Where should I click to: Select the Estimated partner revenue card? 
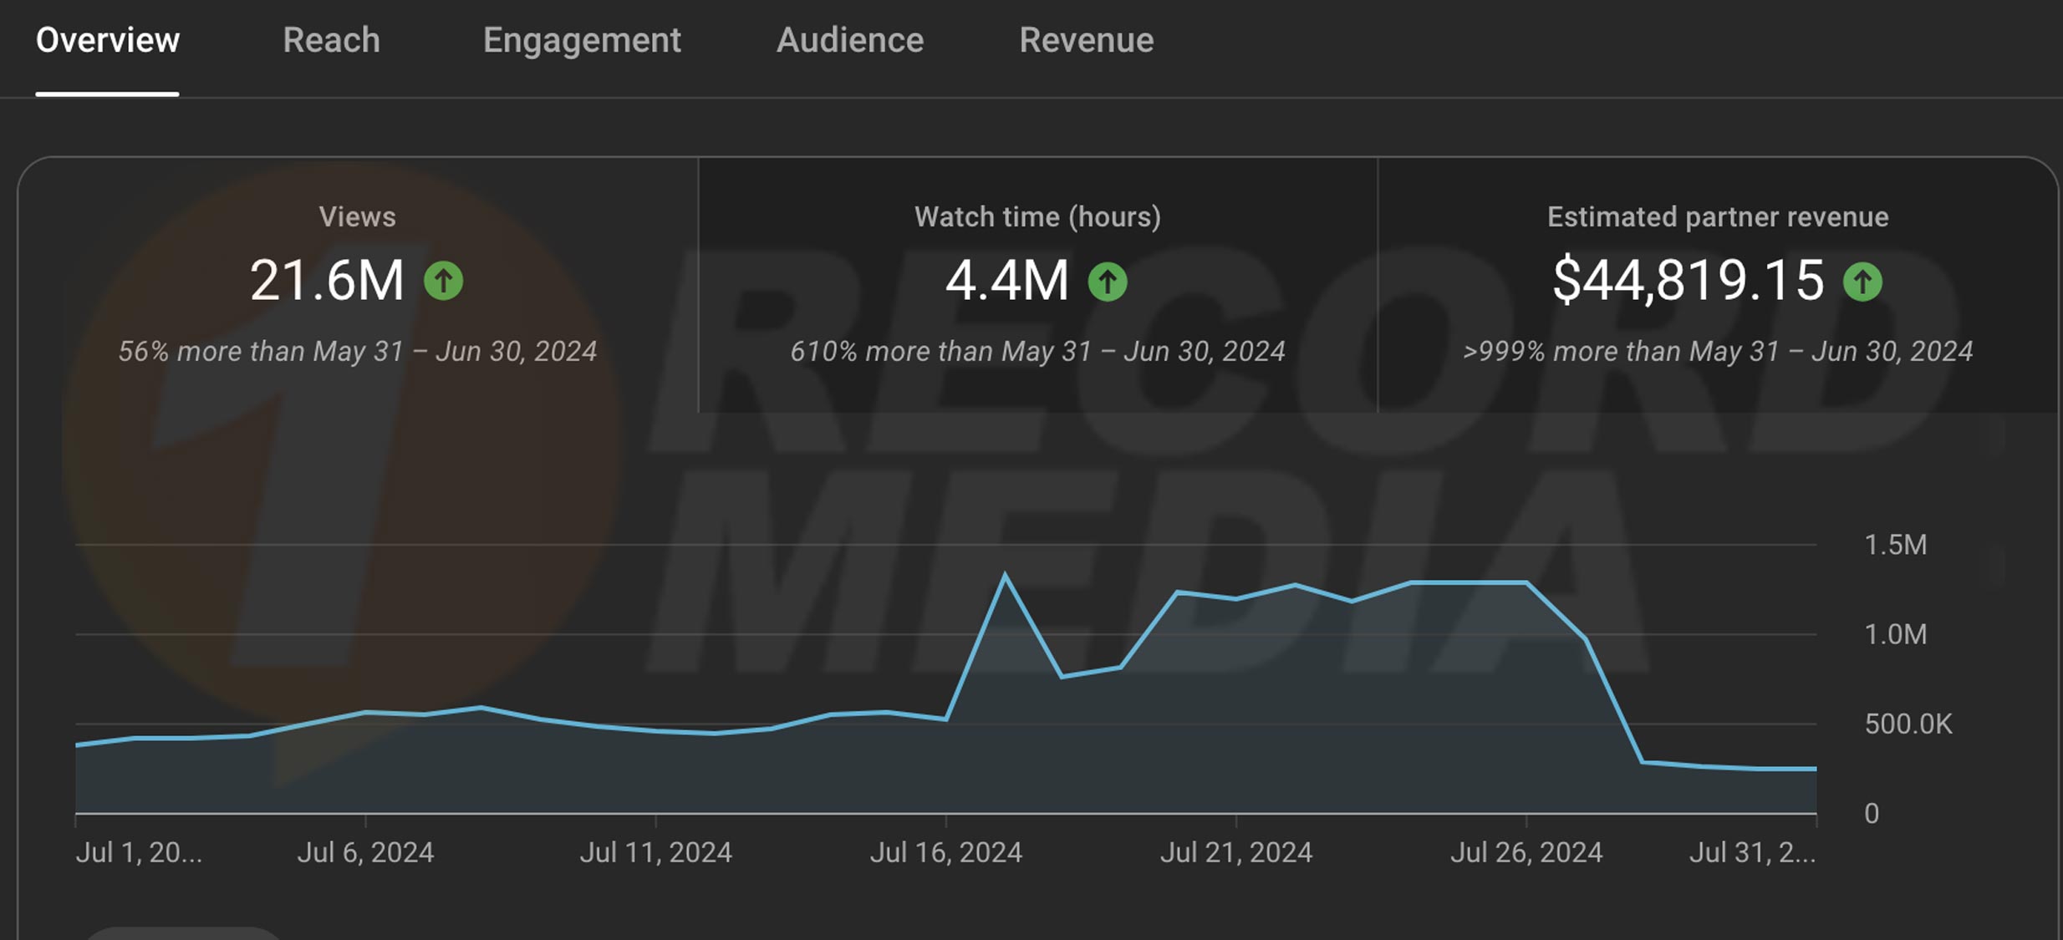[x=1718, y=284]
